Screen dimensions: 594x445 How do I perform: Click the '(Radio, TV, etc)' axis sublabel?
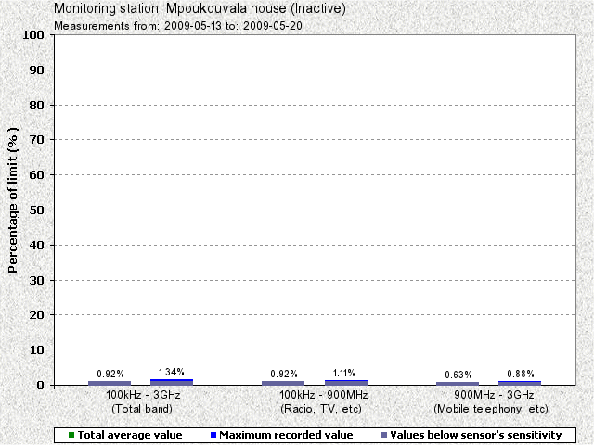321,409
